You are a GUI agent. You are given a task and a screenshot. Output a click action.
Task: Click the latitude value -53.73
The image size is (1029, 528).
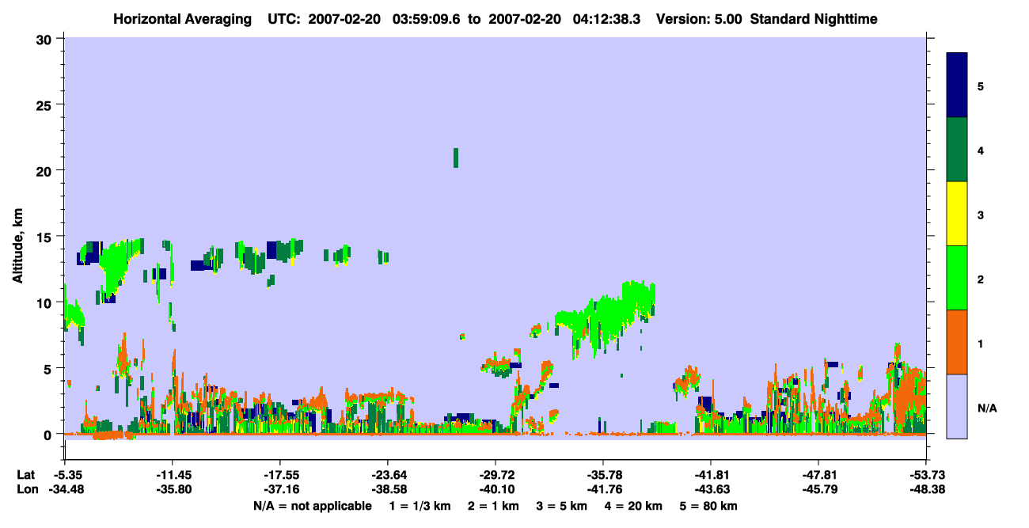926,475
